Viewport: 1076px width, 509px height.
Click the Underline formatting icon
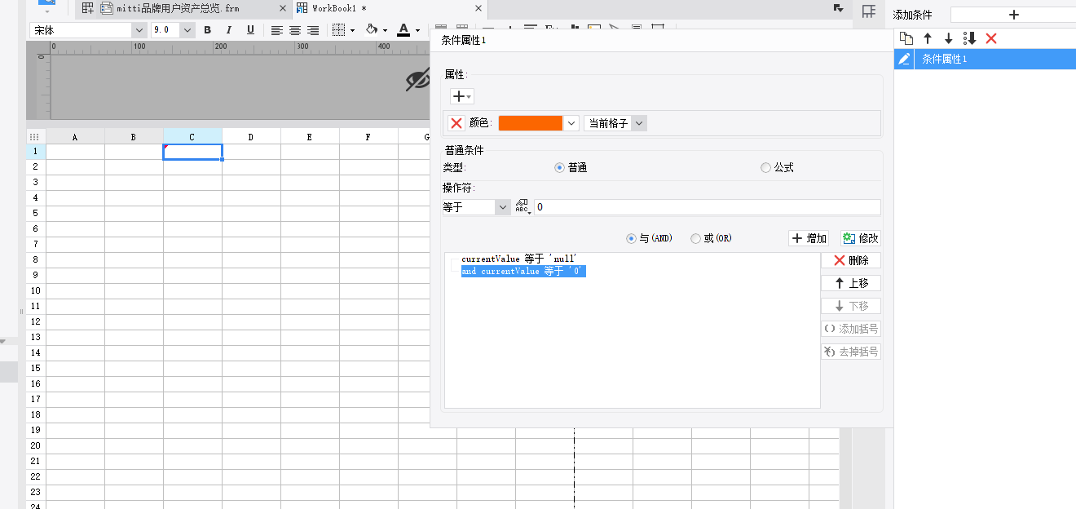pyautogui.click(x=250, y=30)
